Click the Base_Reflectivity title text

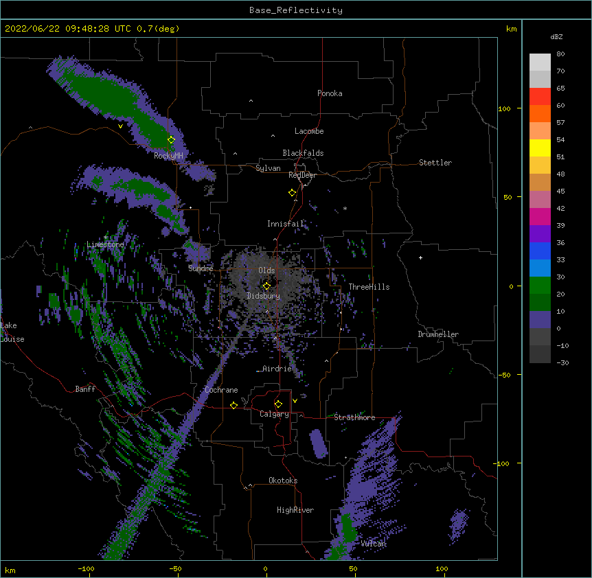point(295,10)
